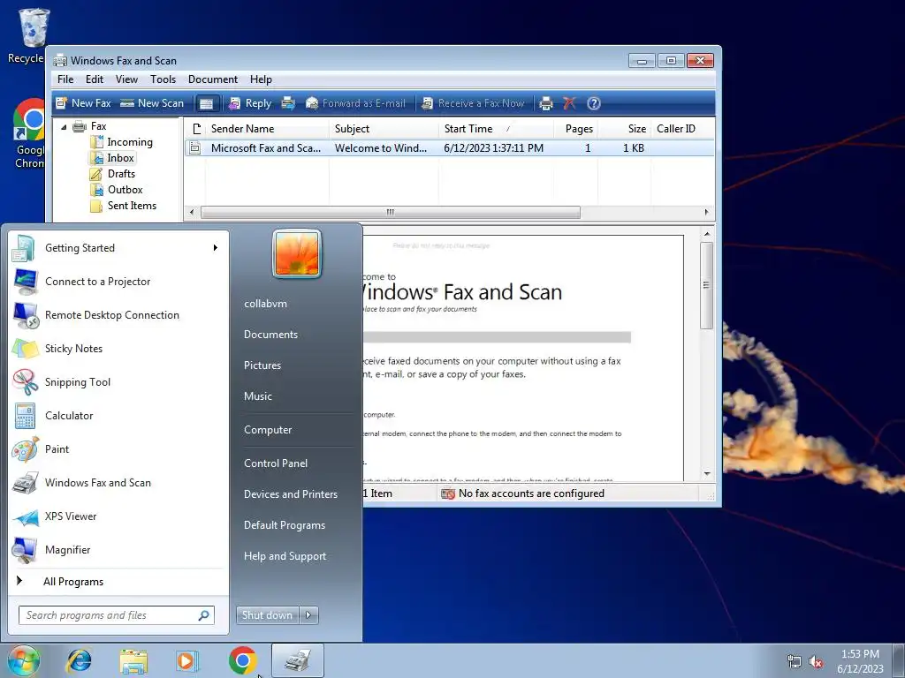Open the collabvm user folder
The width and height of the screenshot is (905, 678).
(x=265, y=304)
